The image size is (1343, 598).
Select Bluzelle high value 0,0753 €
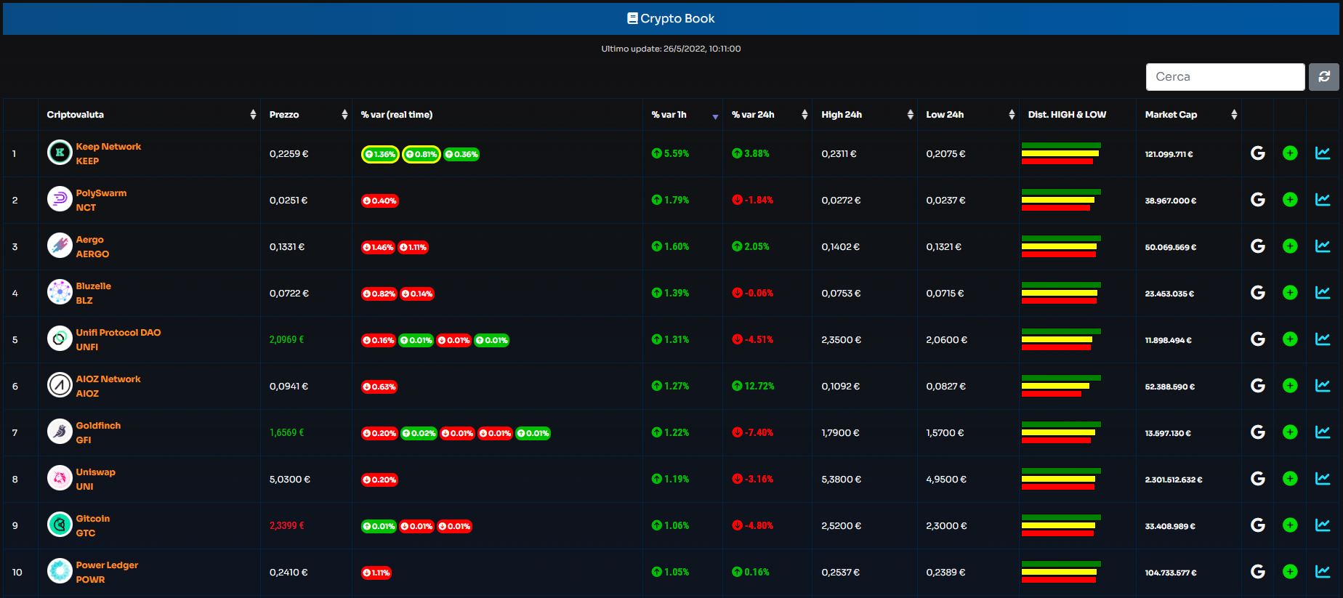click(841, 293)
